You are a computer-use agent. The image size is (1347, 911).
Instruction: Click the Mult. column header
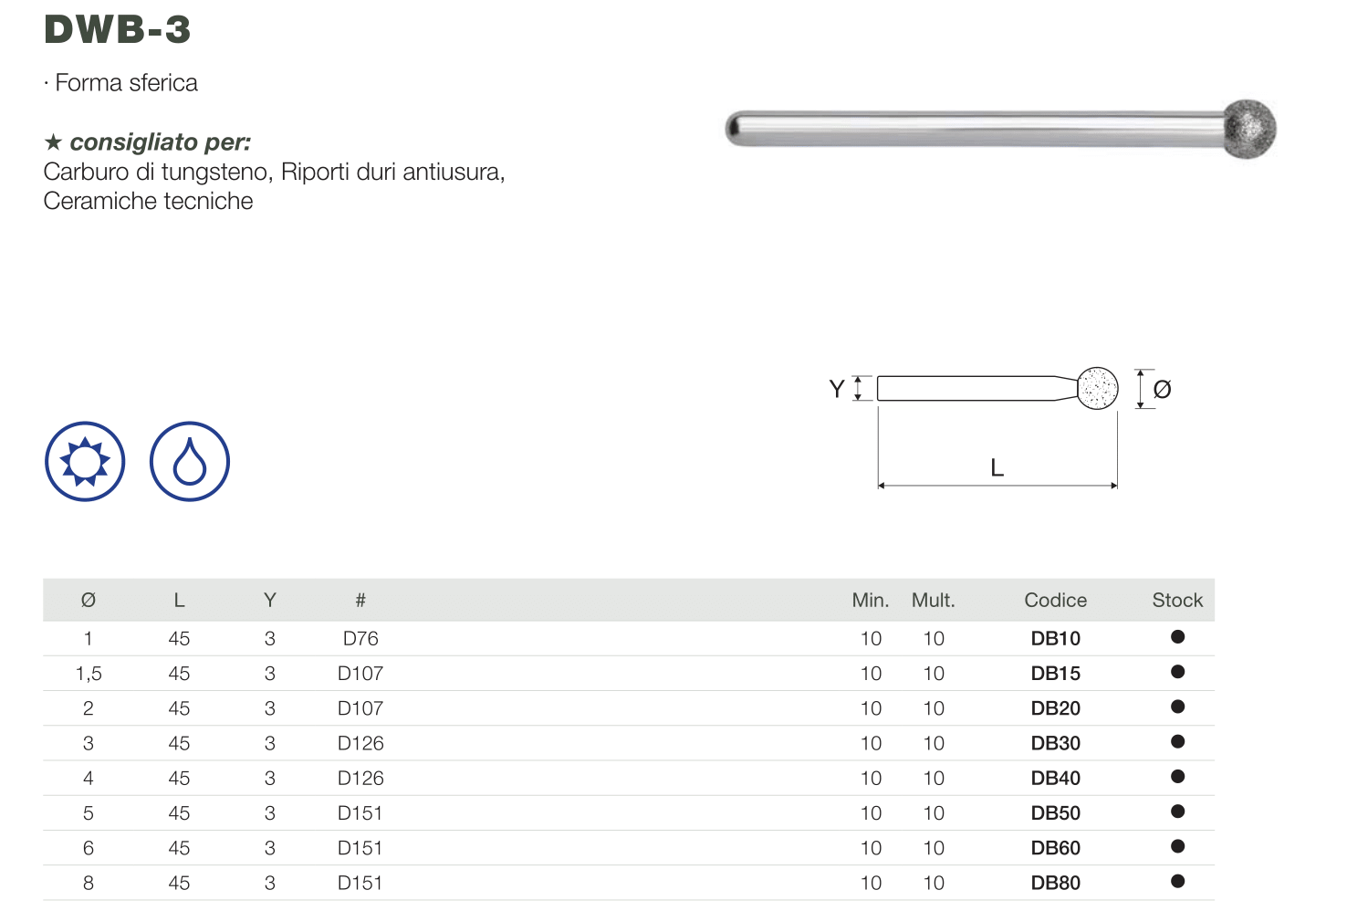(934, 601)
